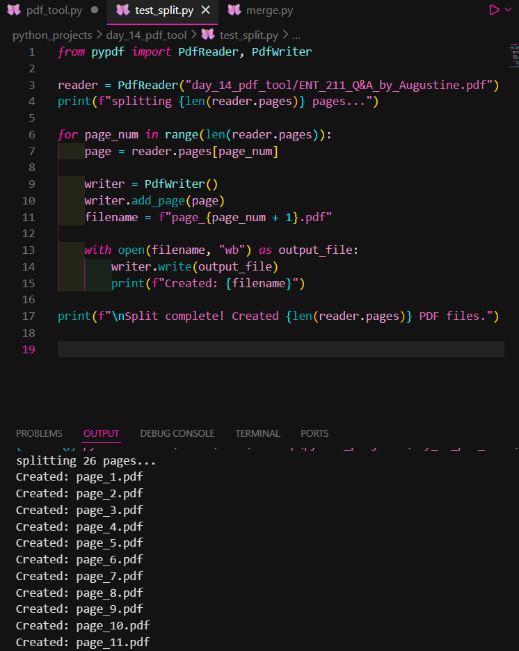Viewport: 519px width, 651px height.
Task: Click 'PdfWriter()' on line 9
Action: (181, 184)
